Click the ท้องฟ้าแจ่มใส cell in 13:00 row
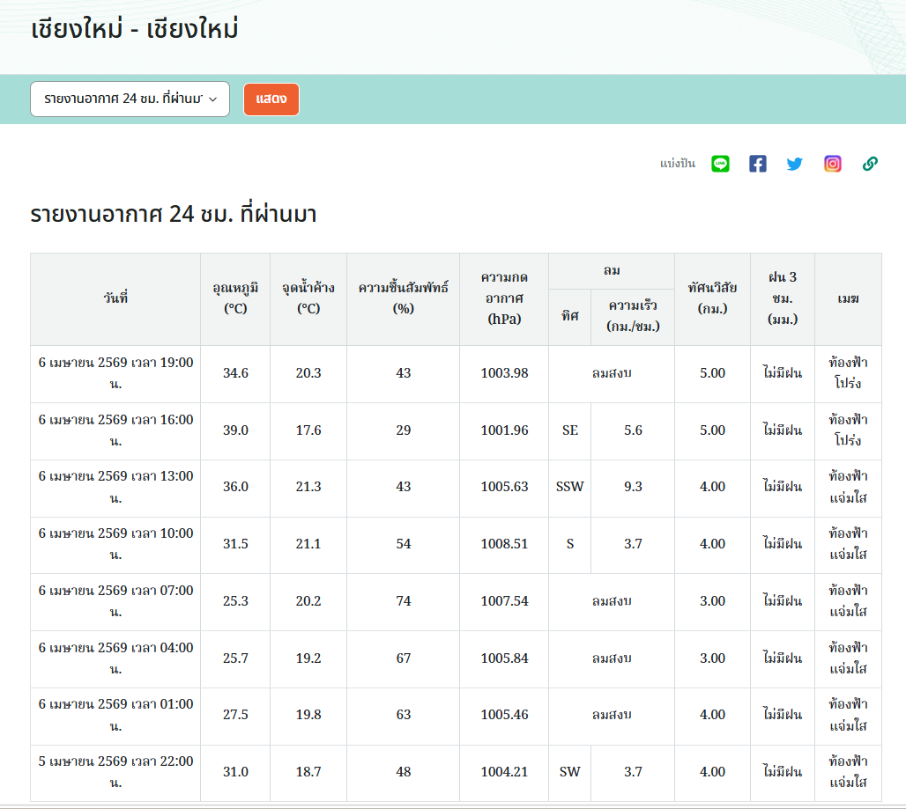Screen dimensions: 906x809 click(848, 487)
